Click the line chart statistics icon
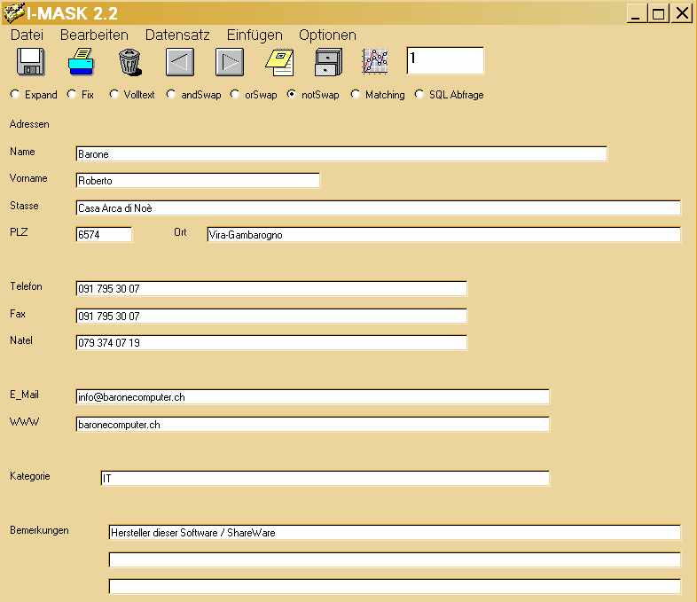Image resolution: width=697 pixels, height=602 pixels. coord(375,61)
